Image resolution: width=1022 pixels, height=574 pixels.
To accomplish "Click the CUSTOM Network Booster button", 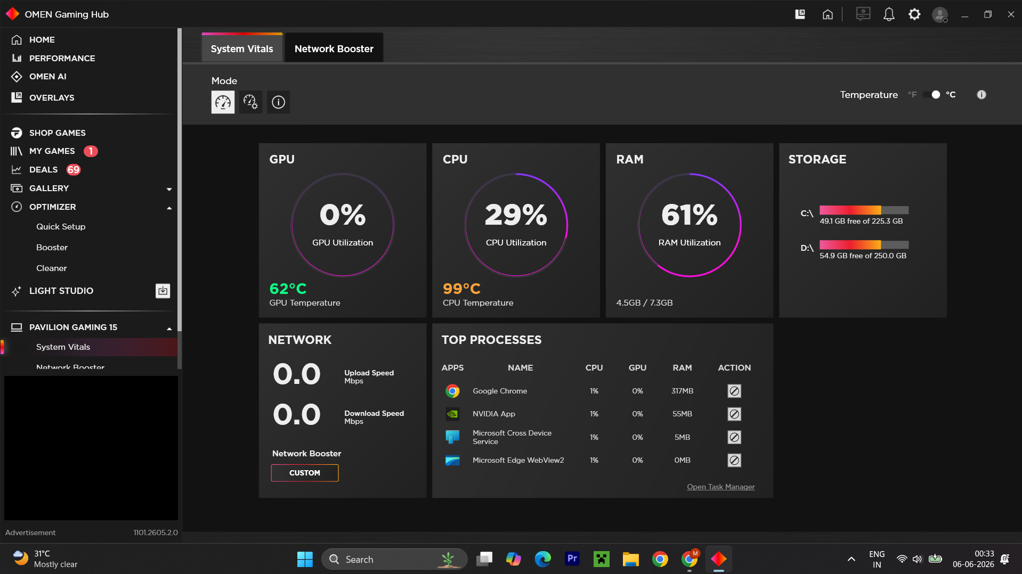I will (305, 473).
